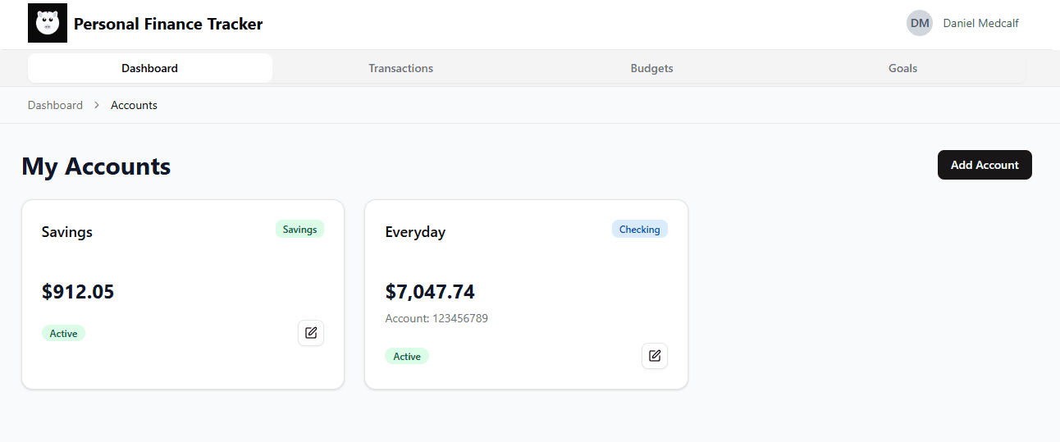Go to the Budgets tab
The width and height of the screenshot is (1060, 442).
tap(651, 68)
